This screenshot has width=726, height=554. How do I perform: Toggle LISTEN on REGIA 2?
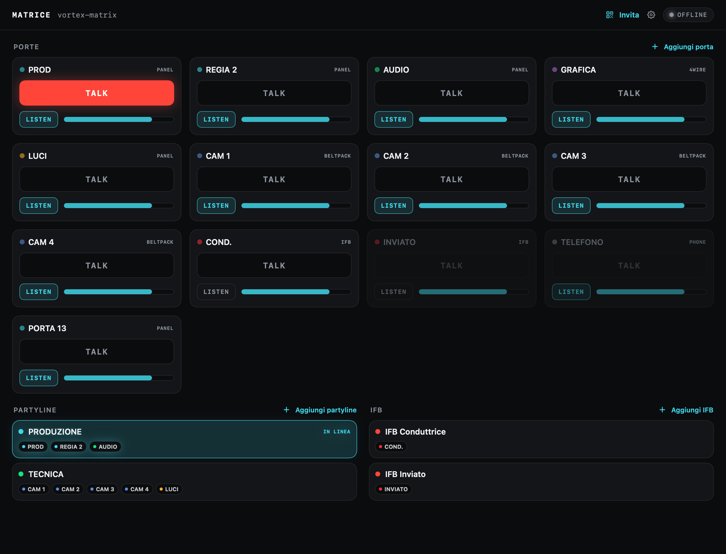pyautogui.click(x=216, y=119)
